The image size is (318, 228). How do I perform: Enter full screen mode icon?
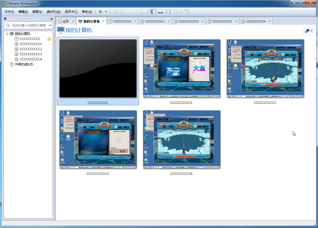[168, 12]
